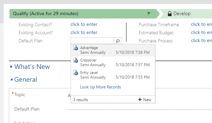Click the Entry Level plan record icon

click(76, 73)
